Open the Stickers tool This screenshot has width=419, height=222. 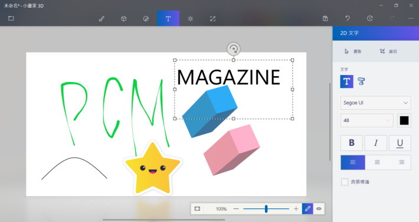pos(146,19)
